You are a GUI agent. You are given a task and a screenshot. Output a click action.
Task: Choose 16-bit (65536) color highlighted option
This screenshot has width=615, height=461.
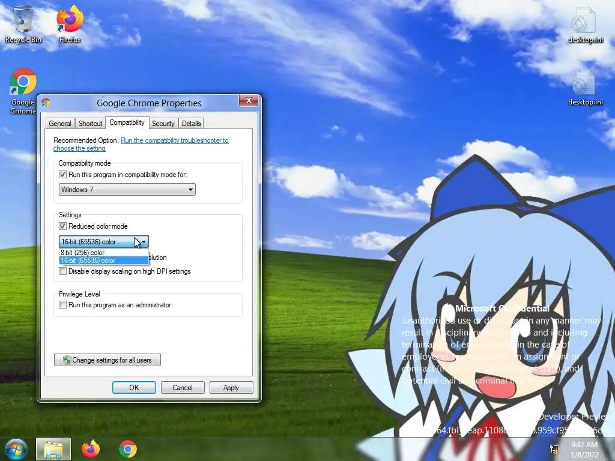click(x=103, y=261)
